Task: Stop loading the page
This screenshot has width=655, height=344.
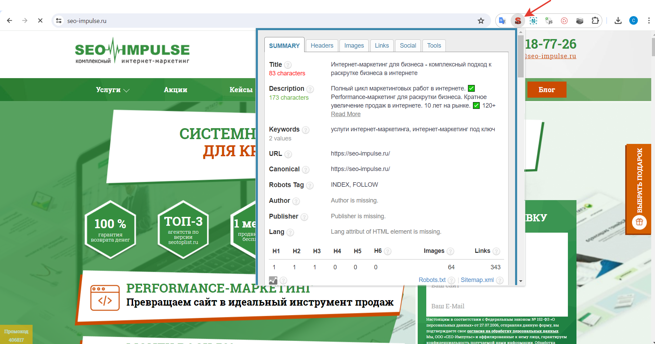Action: [x=40, y=21]
